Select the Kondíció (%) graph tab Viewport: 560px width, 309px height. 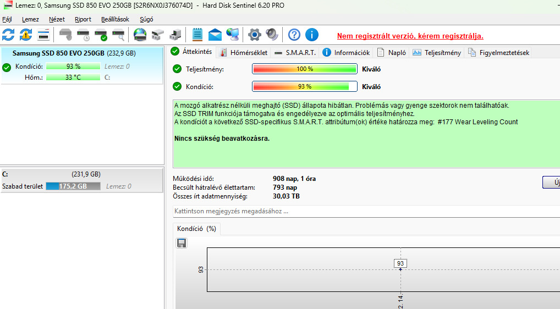[196, 229]
